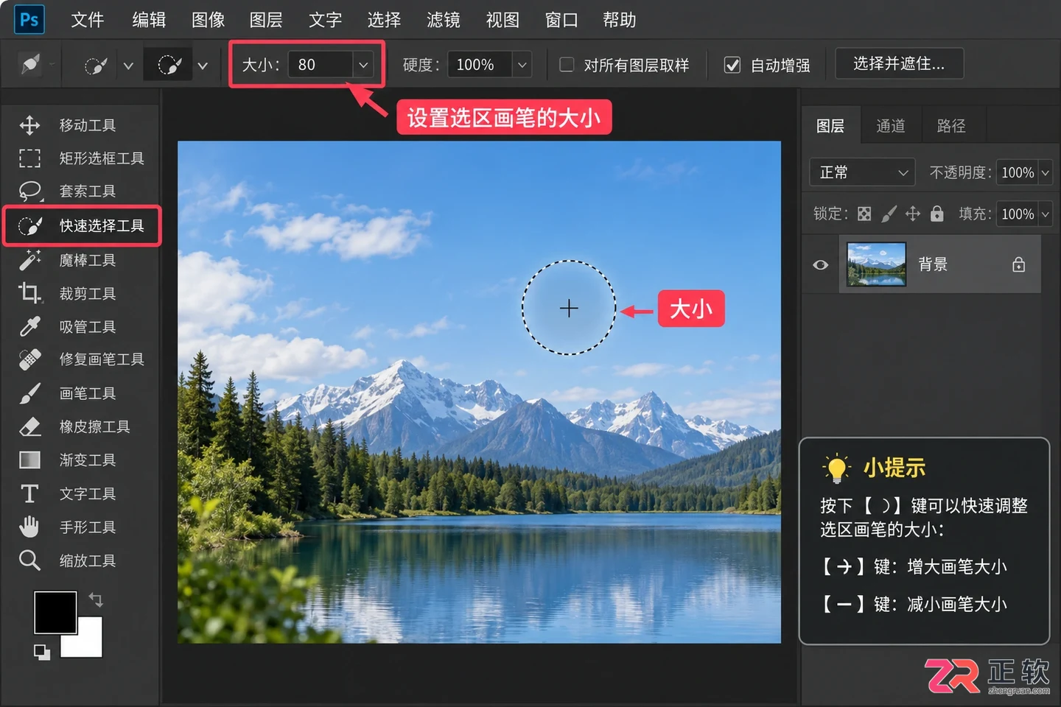Open the 帮助 menu
The width and height of the screenshot is (1061, 707).
click(x=619, y=20)
